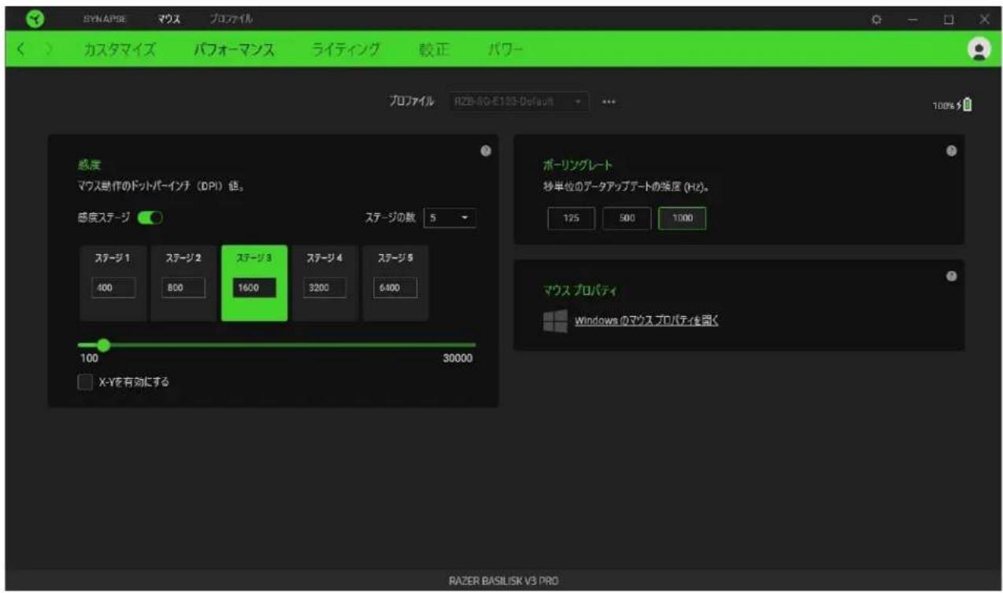
Task: Open the ステージの数 dropdown
Action: pyautogui.click(x=450, y=216)
